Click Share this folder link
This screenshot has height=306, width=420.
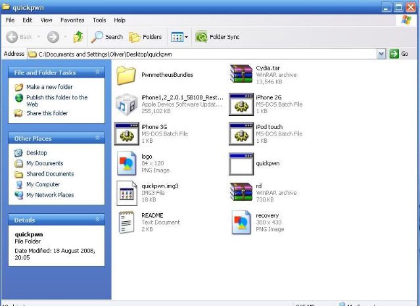pyautogui.click(x=47, y=113)
